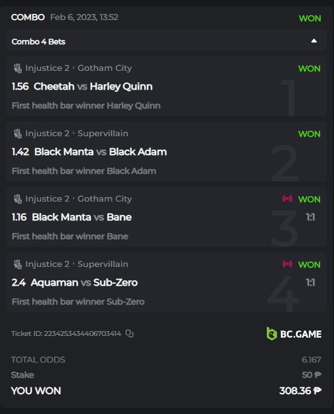Viewport: 334px width, 414px height.
Task: Click the fist icon beside Cheetah vs Harley Quinn league
Action: (x=18, y=68)
